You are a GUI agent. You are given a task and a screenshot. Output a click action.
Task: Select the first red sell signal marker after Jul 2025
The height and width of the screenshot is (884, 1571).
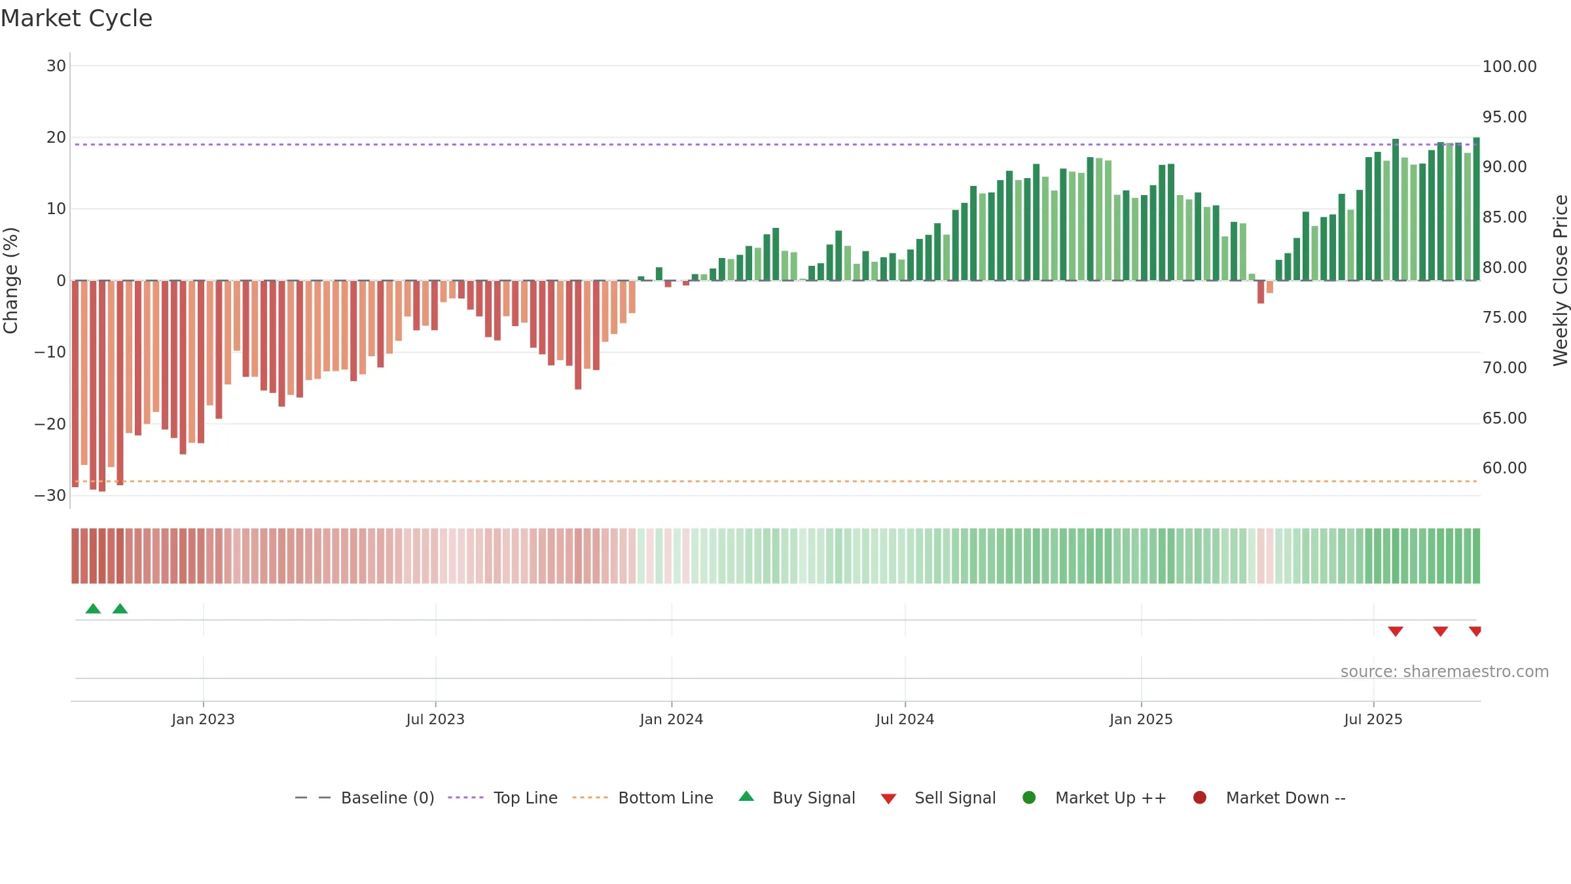pos(1396,631)
